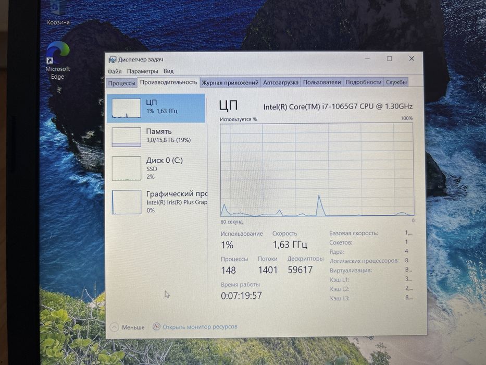This screenshot has height=365, width=486.
Task: Click the Сокетов label
Action: (341, 242)
